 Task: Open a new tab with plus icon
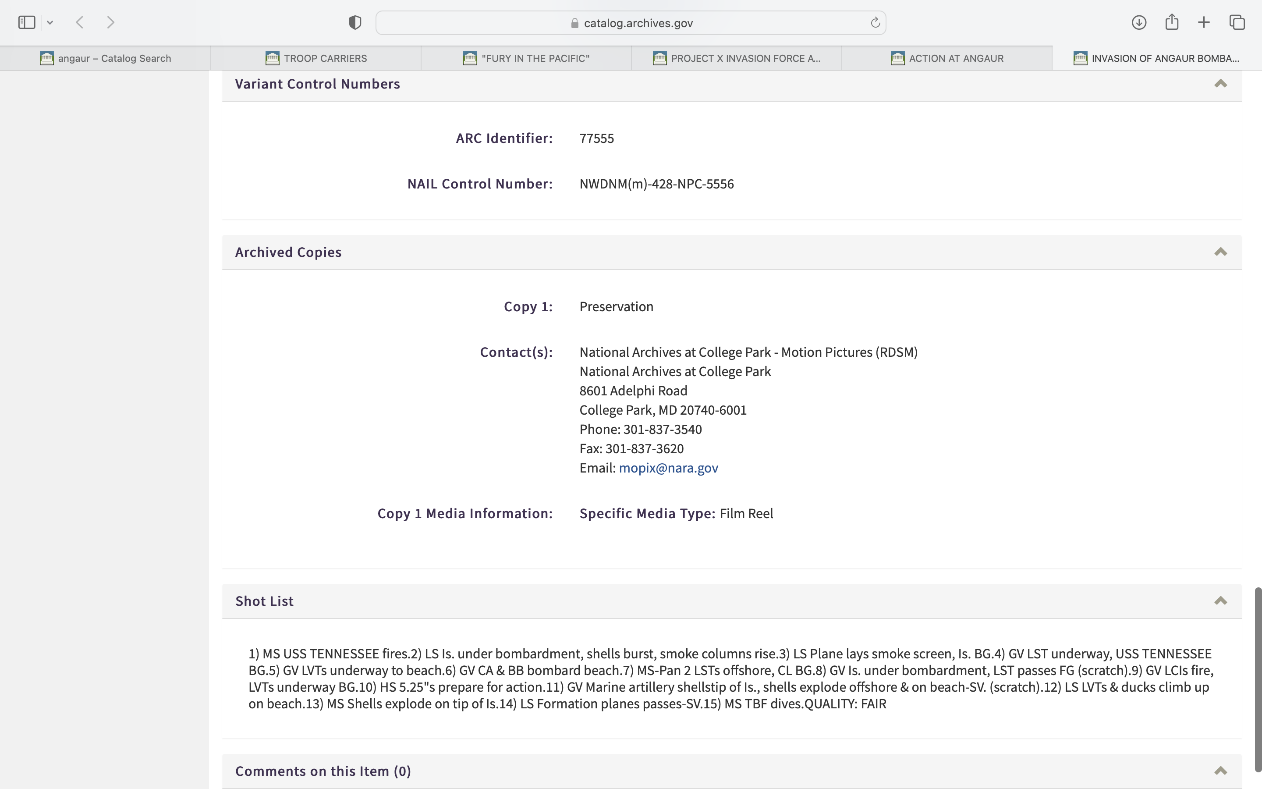coord(1204,22)
